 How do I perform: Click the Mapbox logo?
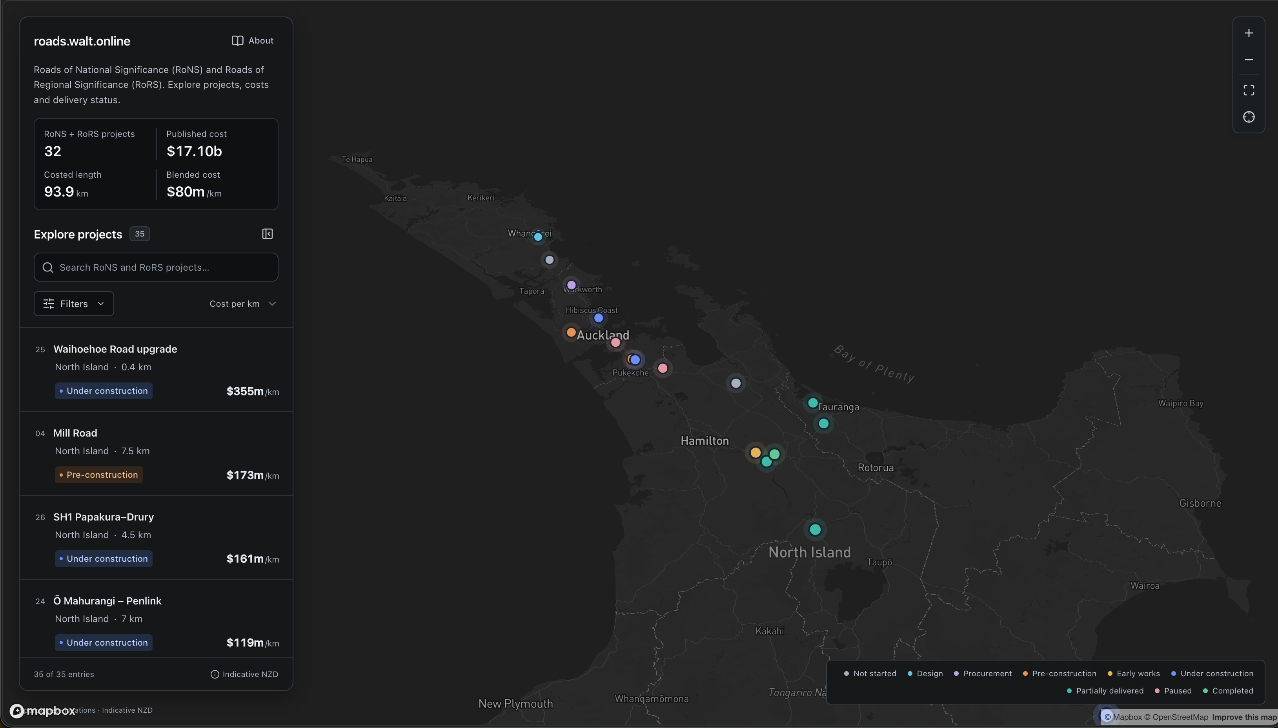[x=42, y=710]
